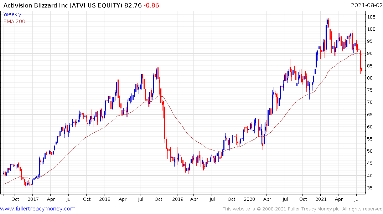Select the 50 price axis label
383x214 pixels.
(x=370, y=151)
